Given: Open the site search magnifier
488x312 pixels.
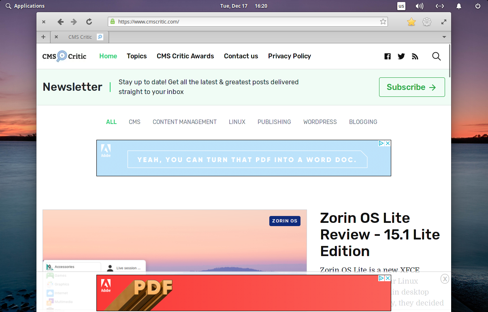Looking at the screenshot, I should coord(436,56).
